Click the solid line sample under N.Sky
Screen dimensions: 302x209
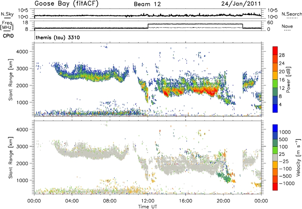coord(7,18)
